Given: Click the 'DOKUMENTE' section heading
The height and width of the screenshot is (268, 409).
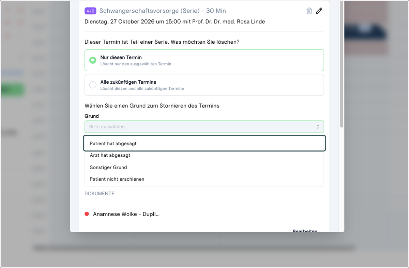Looking at the screenshot, I should point(100,194).
